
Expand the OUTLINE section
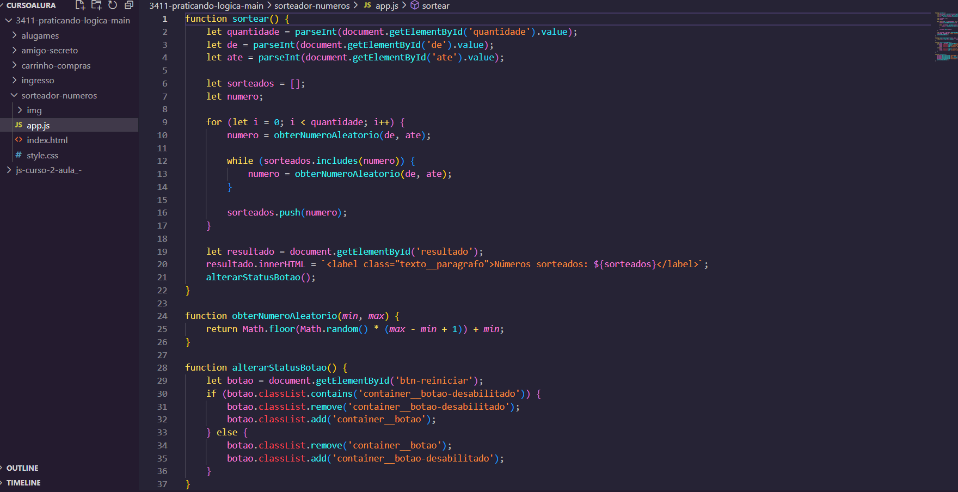click(22, 468)
